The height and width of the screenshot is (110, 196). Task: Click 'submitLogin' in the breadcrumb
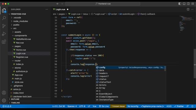(x=128, y=14)
